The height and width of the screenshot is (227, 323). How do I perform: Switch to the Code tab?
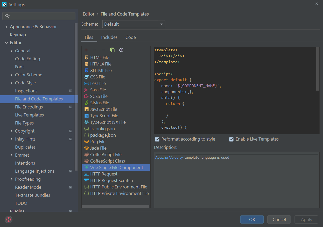point(131,37)
